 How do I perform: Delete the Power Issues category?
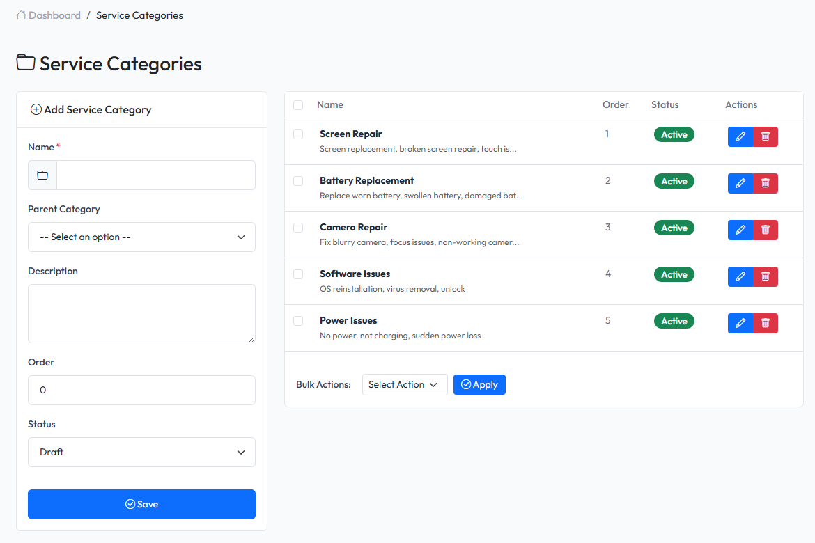(x=766, y=323)
